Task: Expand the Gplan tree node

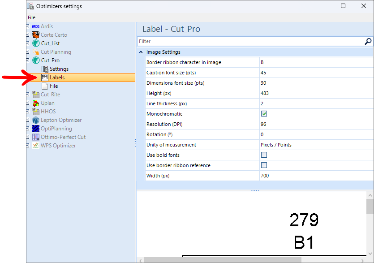Action: (28, 103)
